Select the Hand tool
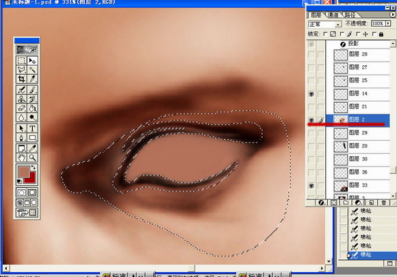397x277 pixels. coord(21,158)
